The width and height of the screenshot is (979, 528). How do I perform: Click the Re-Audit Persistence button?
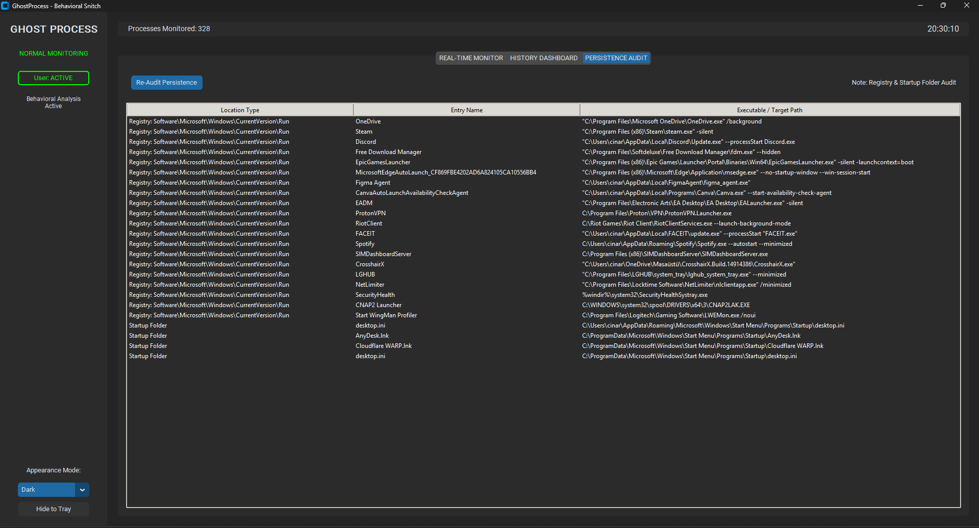(x=166, y=83)
